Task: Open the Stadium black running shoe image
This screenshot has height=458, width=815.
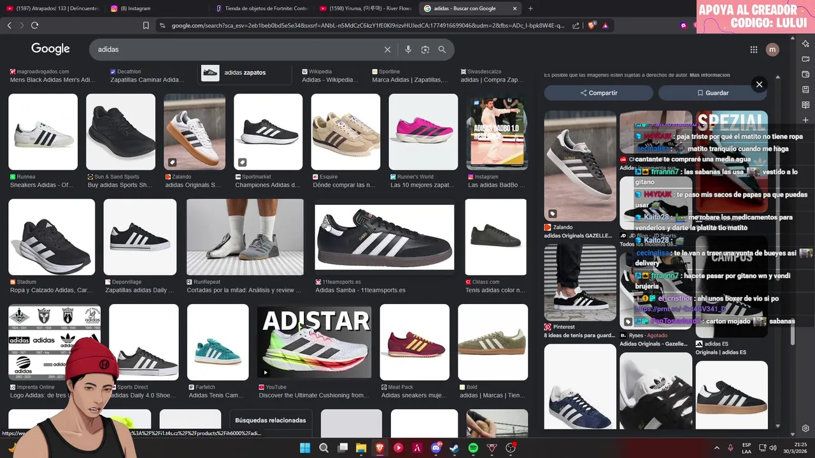Action: (52, 237)
